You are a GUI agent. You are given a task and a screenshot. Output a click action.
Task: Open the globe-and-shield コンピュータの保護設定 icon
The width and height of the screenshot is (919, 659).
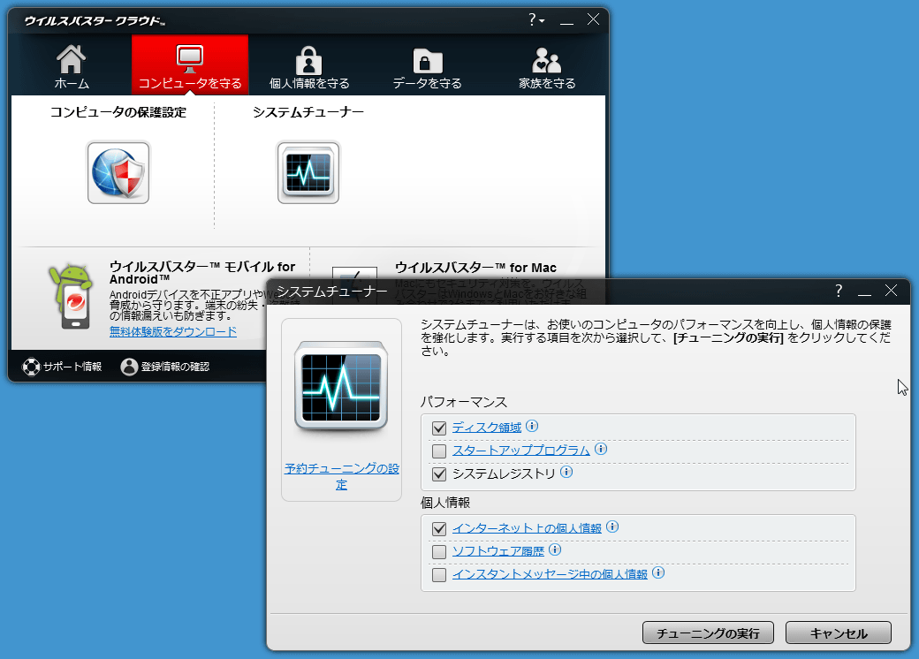point(118,173)
